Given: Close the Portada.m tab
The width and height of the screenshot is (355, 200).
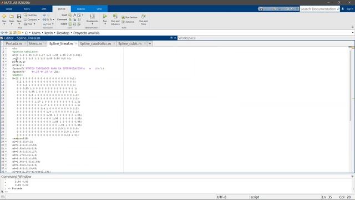Looking at the screenshot, I should pyautogui.click(x=25, y=43).
